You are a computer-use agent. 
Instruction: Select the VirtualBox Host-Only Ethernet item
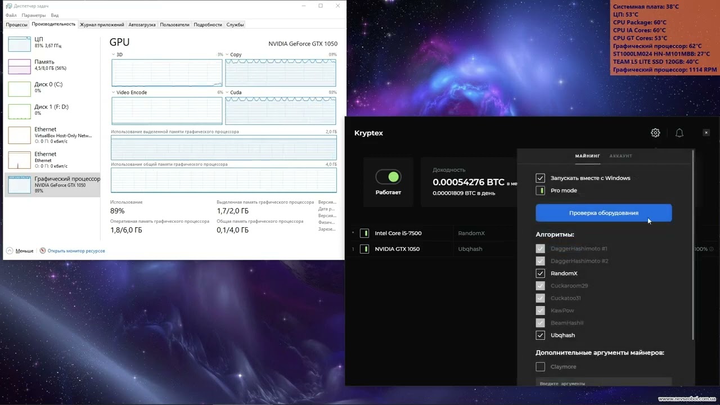pos(52,135)
